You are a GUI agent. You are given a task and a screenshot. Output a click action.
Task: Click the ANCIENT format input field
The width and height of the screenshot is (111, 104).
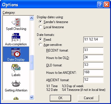[x=93, y=80]
